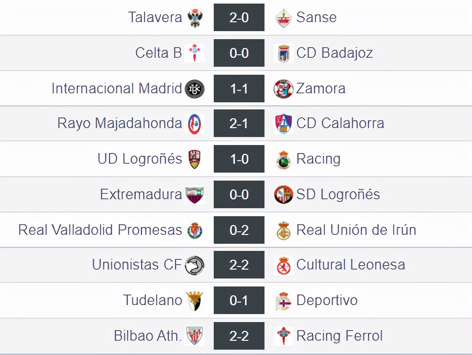Open the Talavera vs Sanse 2-0 score
The height and width of the screenshot is (355, 472).
point(239,18)
